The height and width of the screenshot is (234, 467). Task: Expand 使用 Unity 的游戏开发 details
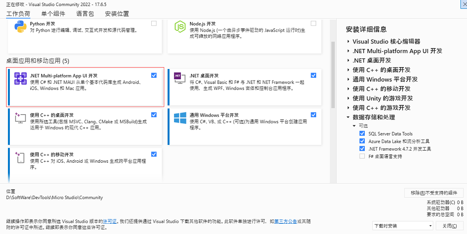[x=348, y=98]
